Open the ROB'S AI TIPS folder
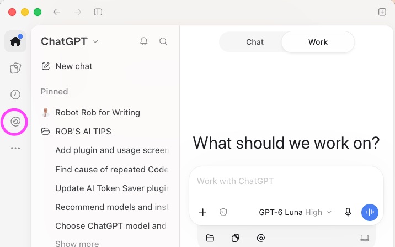 click(76, 132)
